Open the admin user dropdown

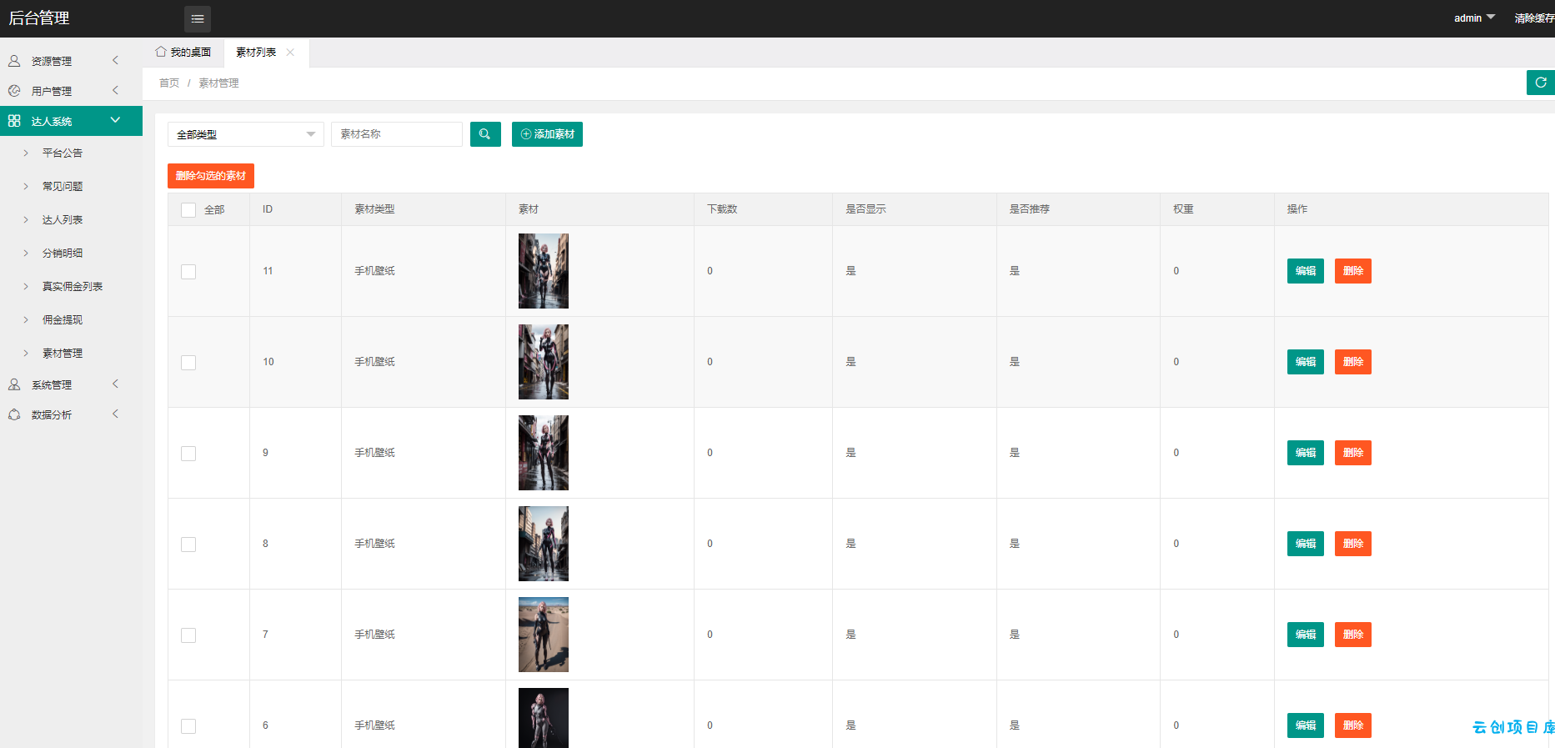(1474, 18)
